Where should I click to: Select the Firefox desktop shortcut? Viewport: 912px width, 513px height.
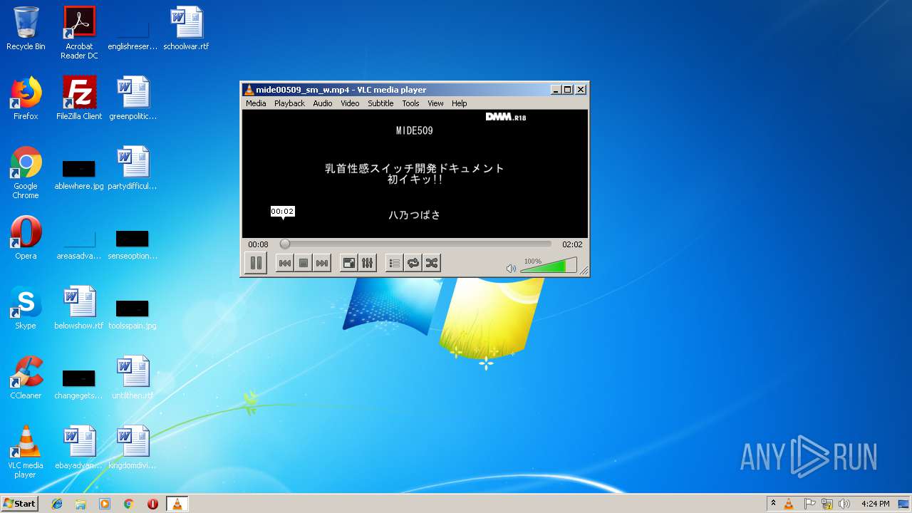(26, 98)
